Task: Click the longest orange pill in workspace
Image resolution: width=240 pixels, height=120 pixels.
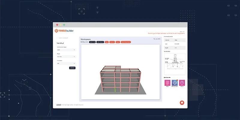Action: [x=126, y=42]
